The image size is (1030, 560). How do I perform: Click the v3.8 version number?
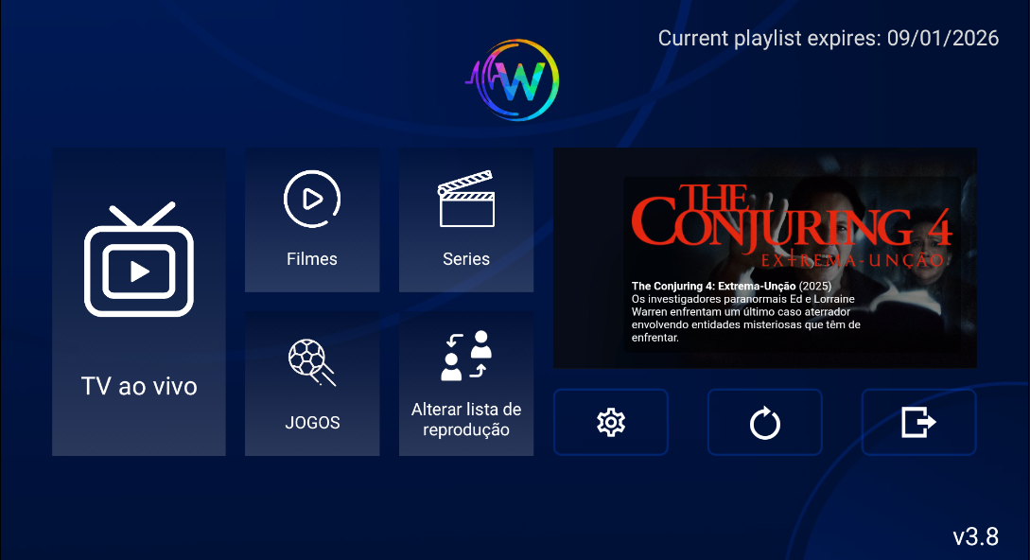(975, 536)
